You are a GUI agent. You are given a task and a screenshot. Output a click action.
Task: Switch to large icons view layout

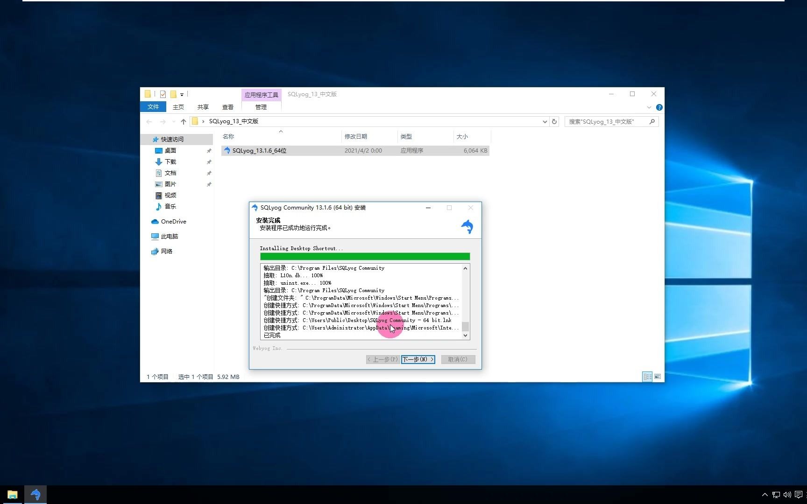[x=658, y=377]
